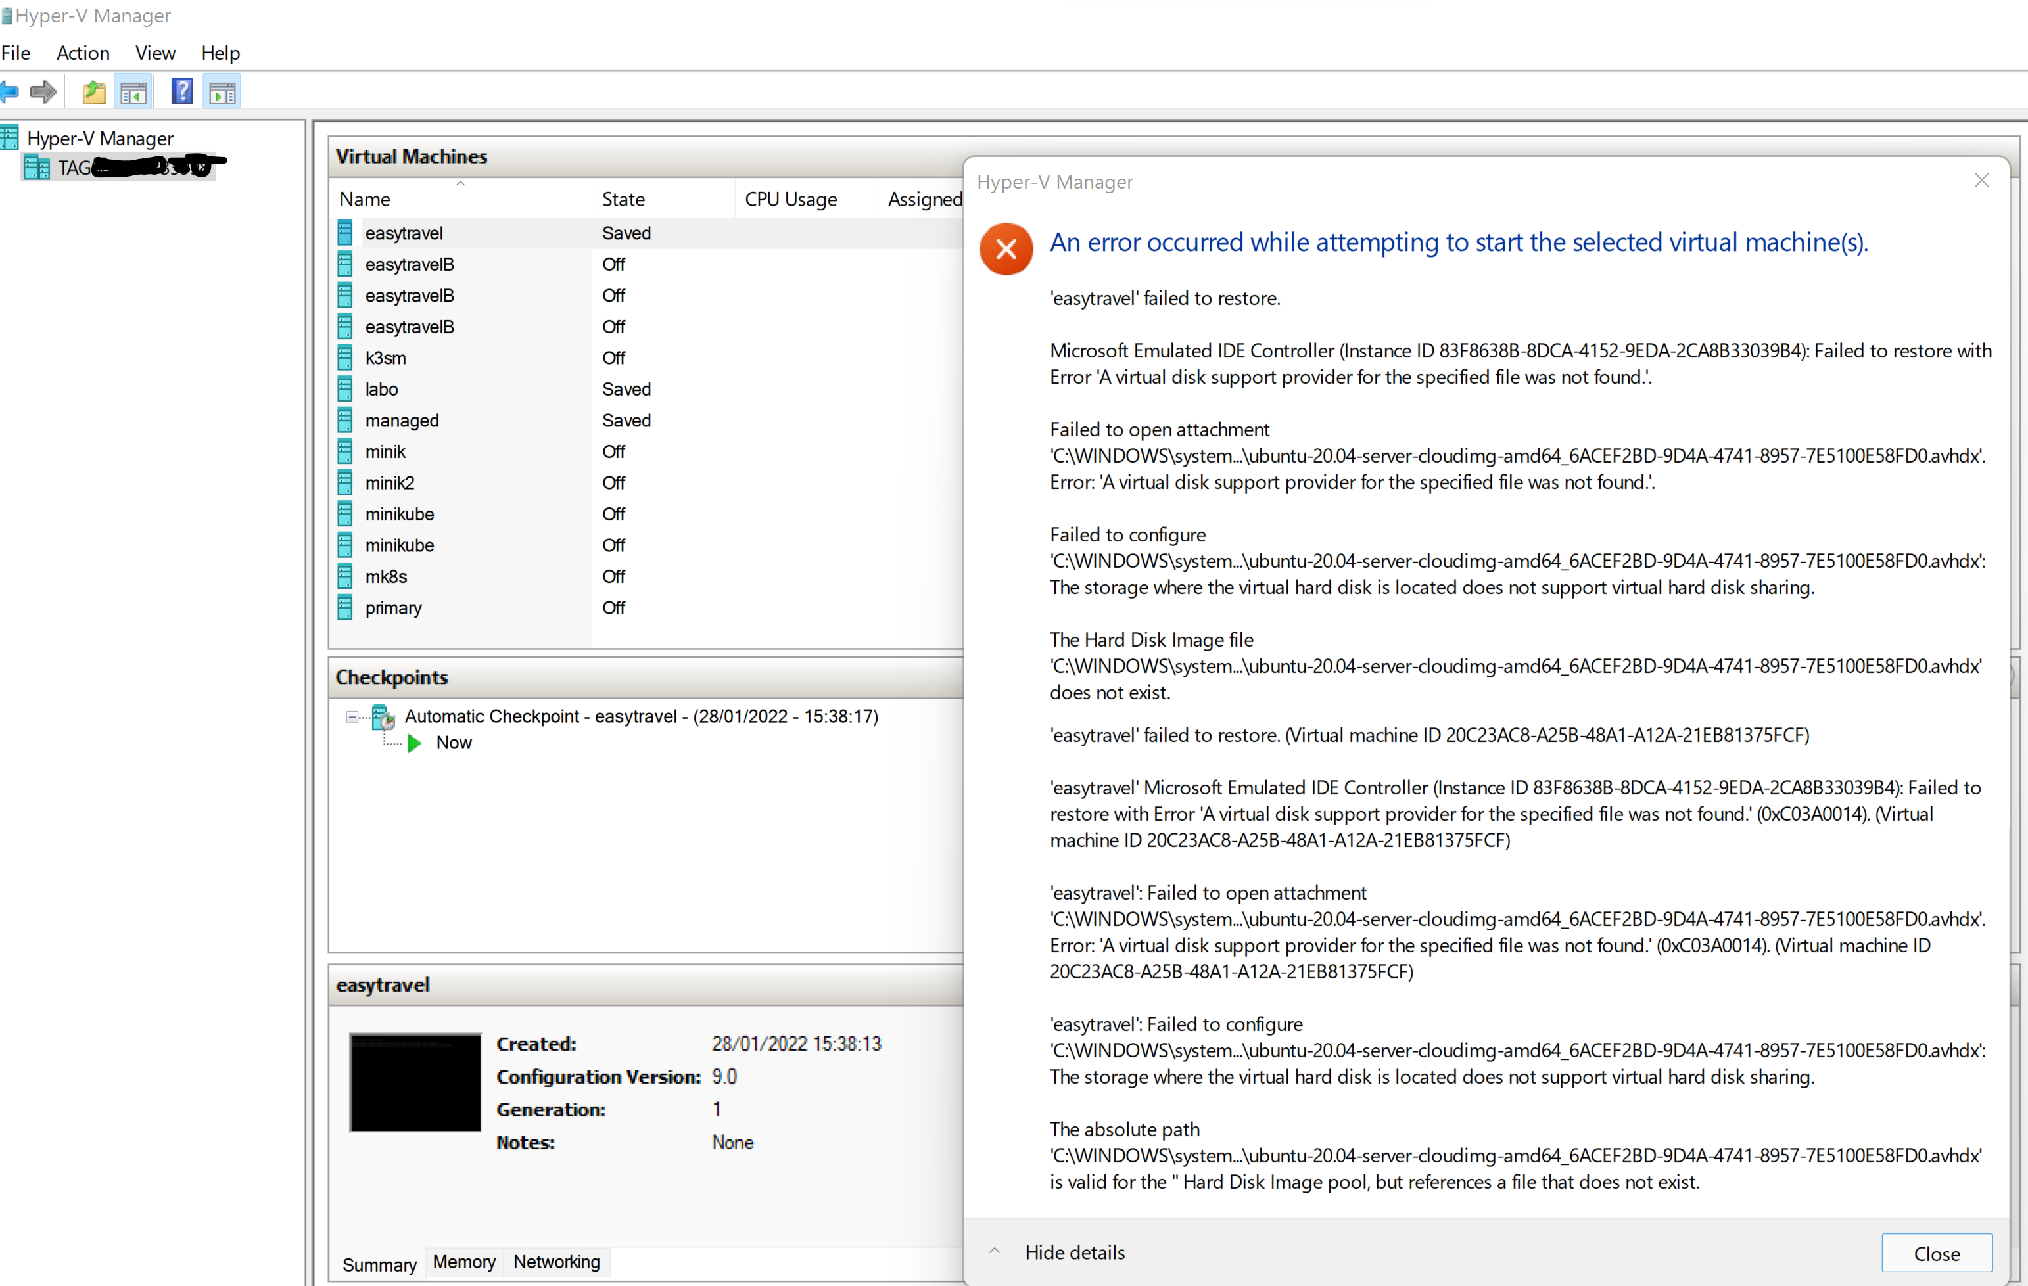Open the Action menu

(x=82, y=52)
